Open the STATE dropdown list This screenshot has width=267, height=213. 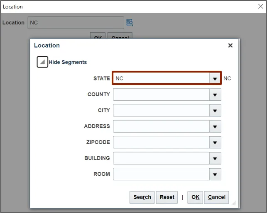215,78
